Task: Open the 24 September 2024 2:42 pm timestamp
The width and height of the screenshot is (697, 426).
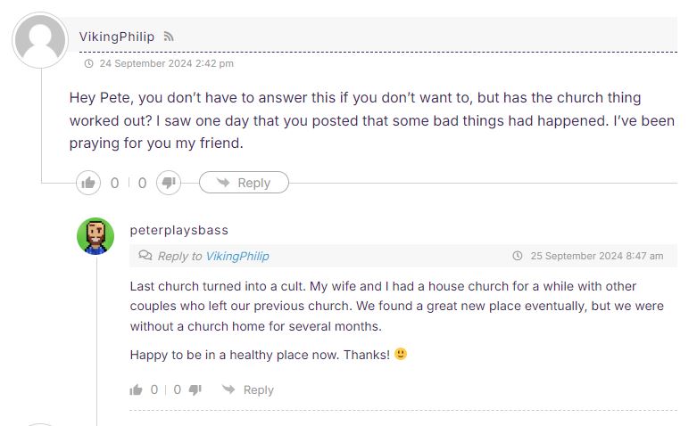Action: pyautogui.click(x=166, y=63)
